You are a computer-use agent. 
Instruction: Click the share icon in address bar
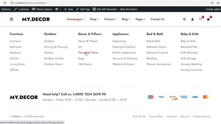212,3
